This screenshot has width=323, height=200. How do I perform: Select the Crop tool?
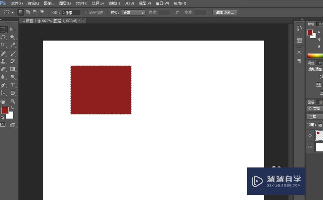(x=3, y=45)
